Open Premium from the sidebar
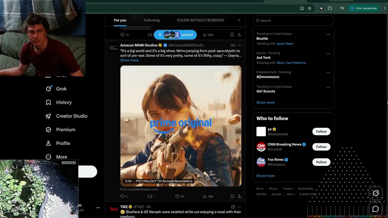Viewport: 388px width, 218px height. click(60, 130)
